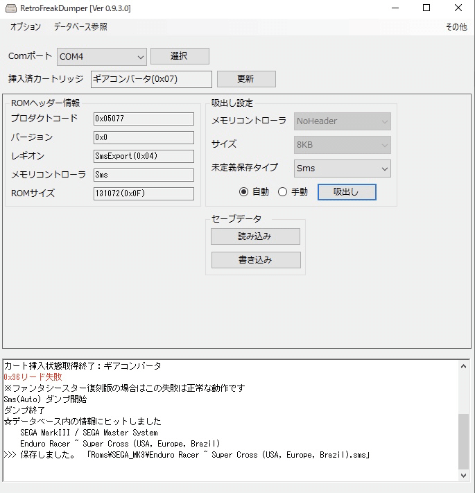Open the データベース参照 menu
475x493 pixels.
80,27
